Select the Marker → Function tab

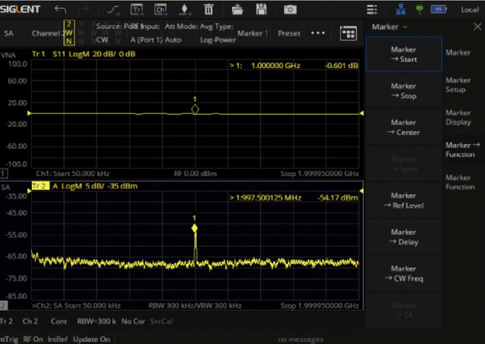(x=462, y=150)
